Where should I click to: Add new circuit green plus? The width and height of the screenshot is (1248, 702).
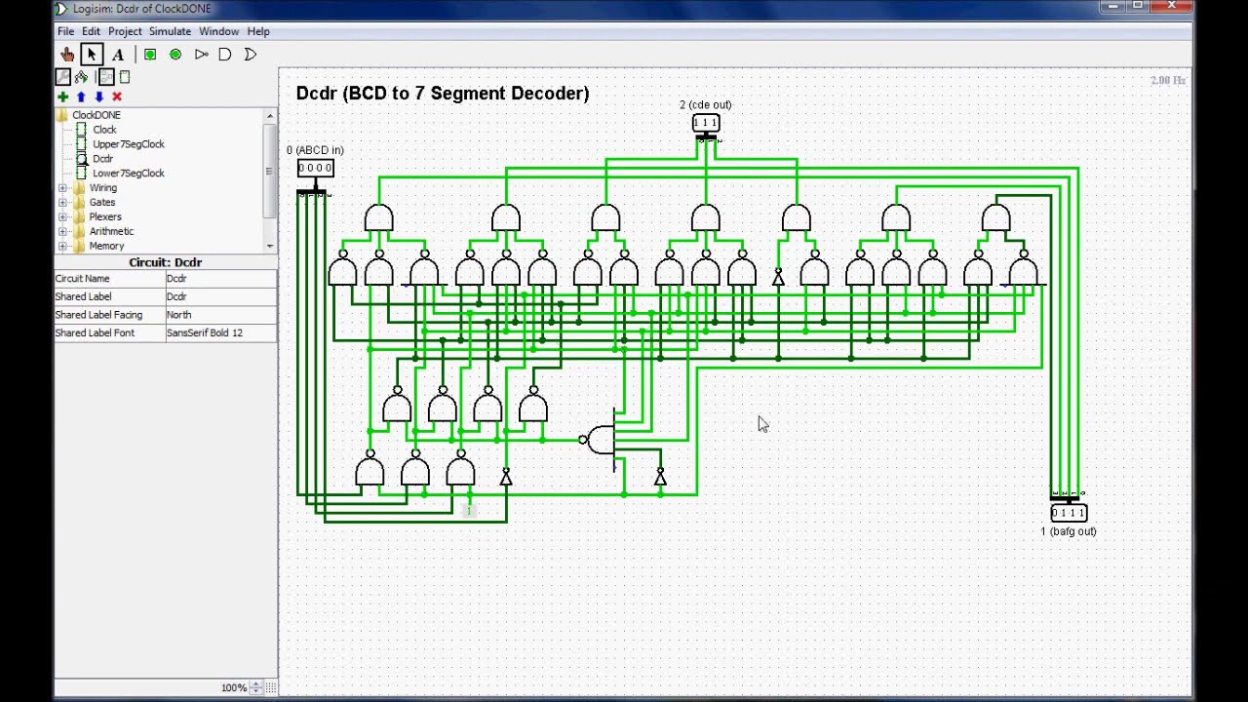click(x=63, y=97)
